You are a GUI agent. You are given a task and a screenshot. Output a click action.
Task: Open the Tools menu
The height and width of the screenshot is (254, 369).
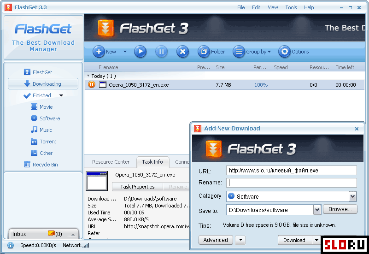click(x=291, y=7)
